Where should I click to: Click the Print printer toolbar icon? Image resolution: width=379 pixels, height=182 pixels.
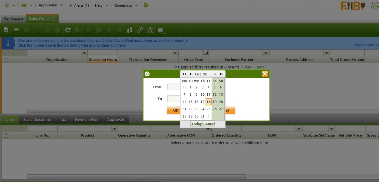pos(109,30)
